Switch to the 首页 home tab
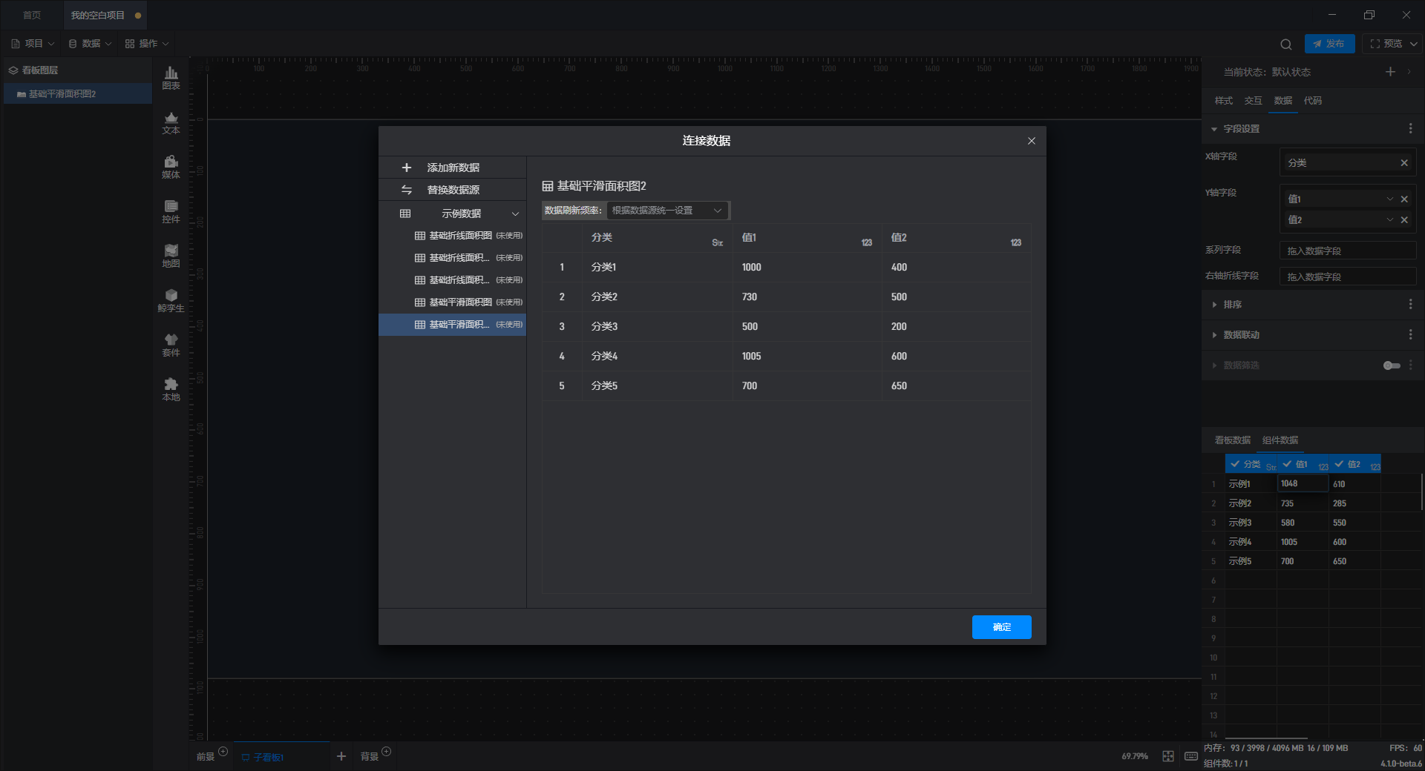Screen dimensions: 1425x771 coord(32,15)
